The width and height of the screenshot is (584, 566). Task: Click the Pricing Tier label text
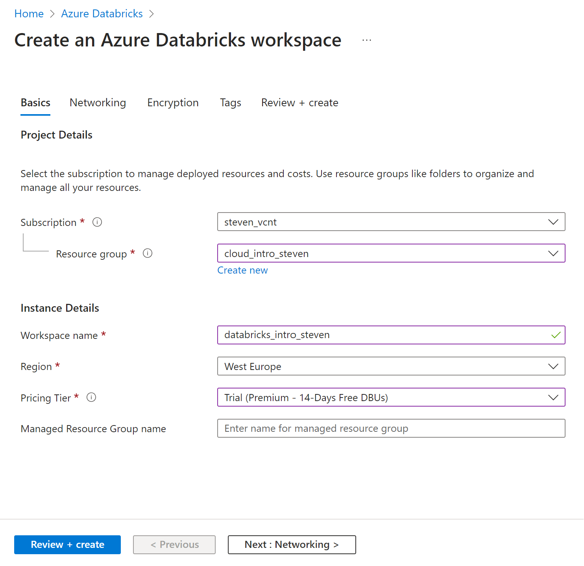(x=46, y=398)
